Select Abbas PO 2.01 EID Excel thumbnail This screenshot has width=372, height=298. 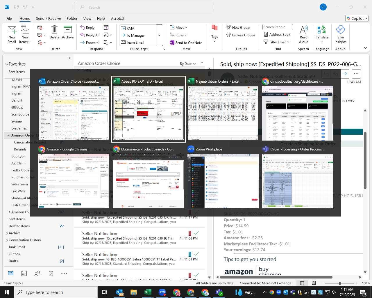(149, 109)
